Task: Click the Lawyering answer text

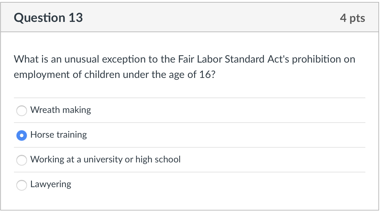Action: (51, 185)
